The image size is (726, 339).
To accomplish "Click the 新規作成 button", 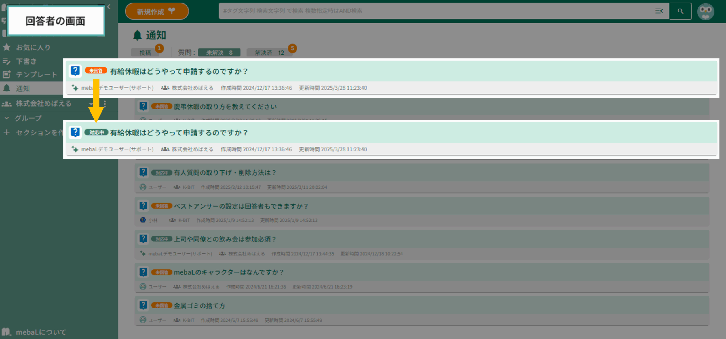I will pyautogui.click(x=157, y=11).
